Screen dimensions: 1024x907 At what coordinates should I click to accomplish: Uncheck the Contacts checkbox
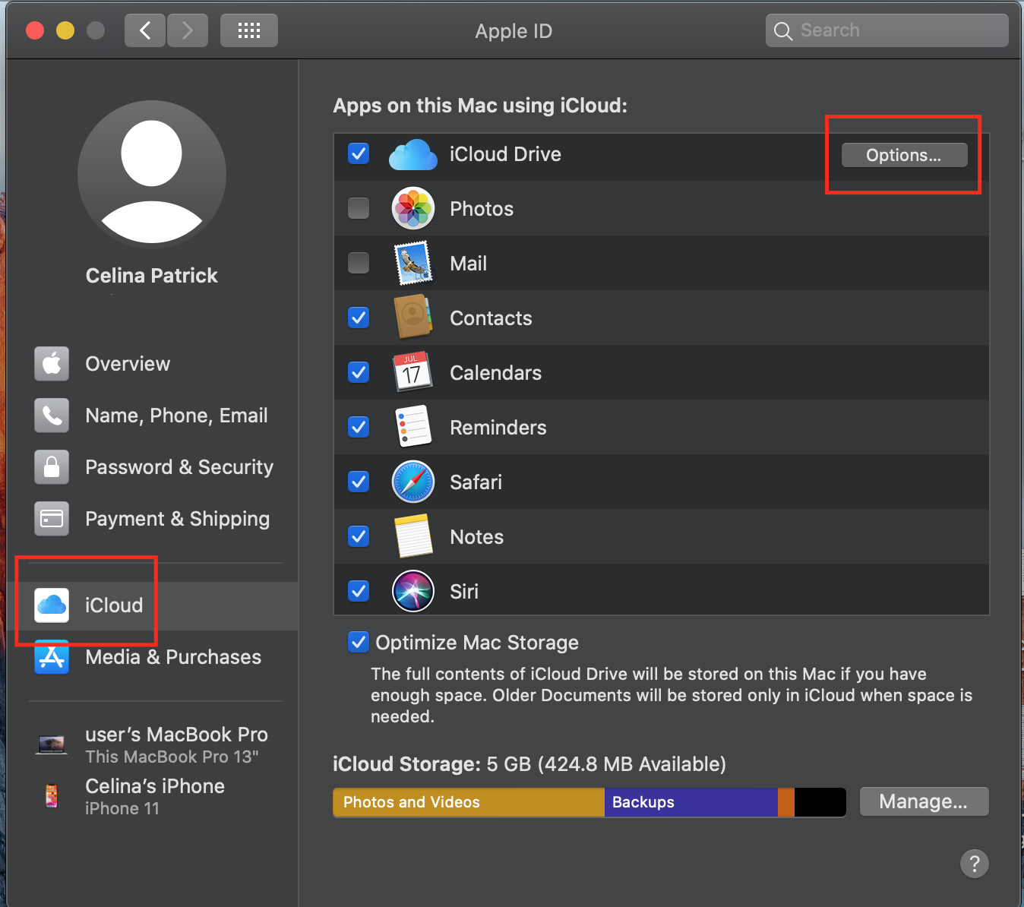coord(359,318)
